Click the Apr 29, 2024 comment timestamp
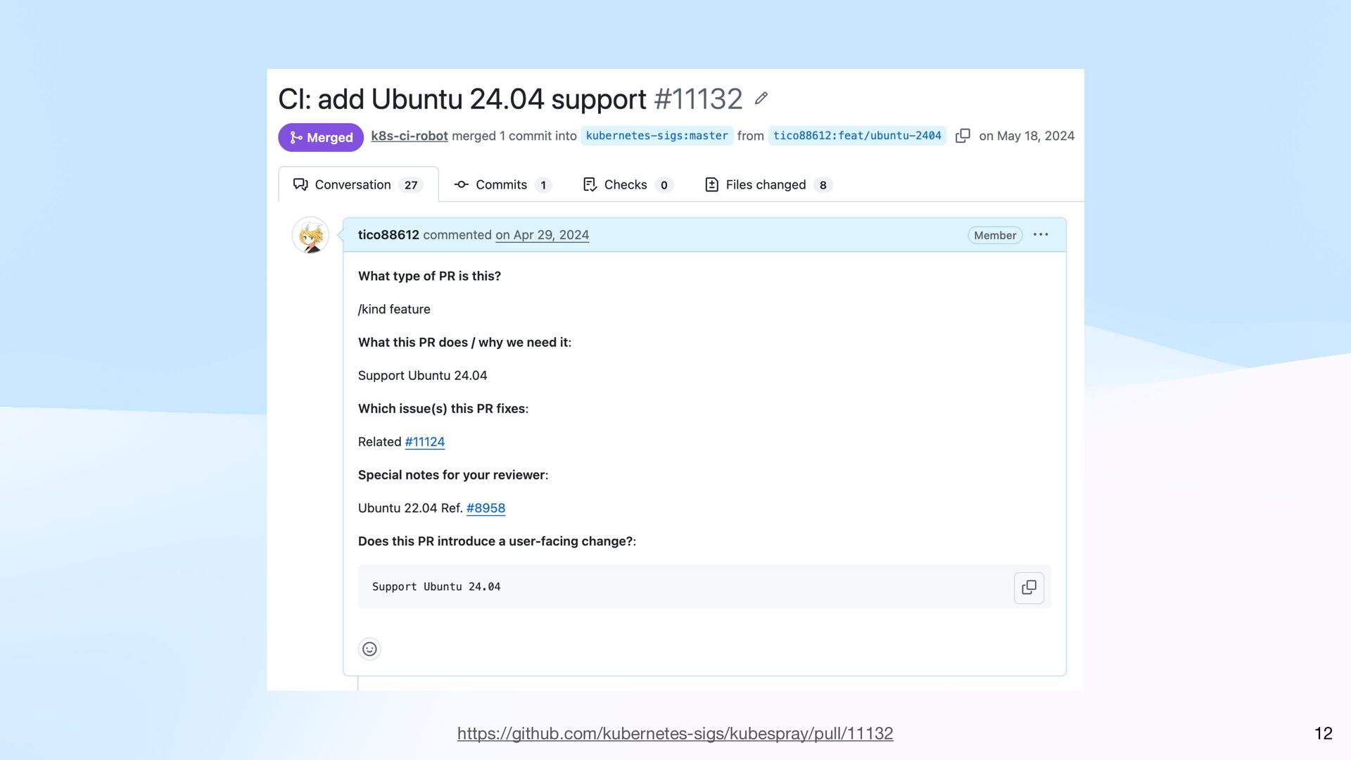The width and height of the screenshot is (1351, 760). (x=542, y=235)
